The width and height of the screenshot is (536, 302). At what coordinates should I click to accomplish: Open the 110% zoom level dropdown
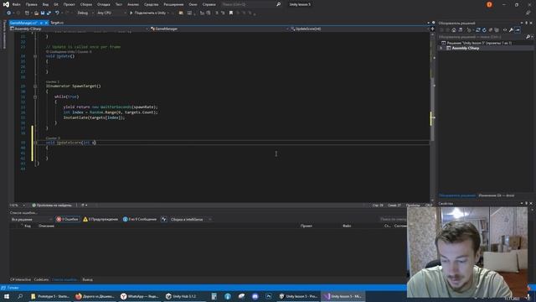[17, 206]
